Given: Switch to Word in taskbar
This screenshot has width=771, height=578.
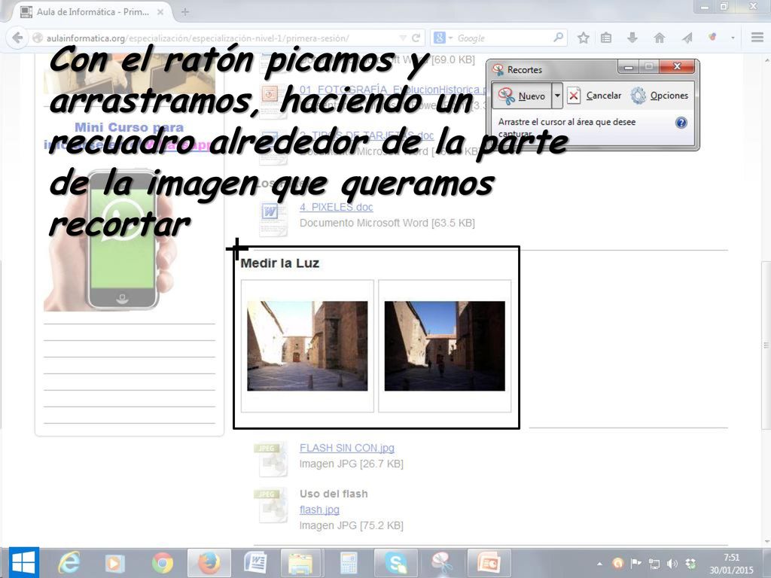Looking at the screenshot, I should tap(255, 563).
